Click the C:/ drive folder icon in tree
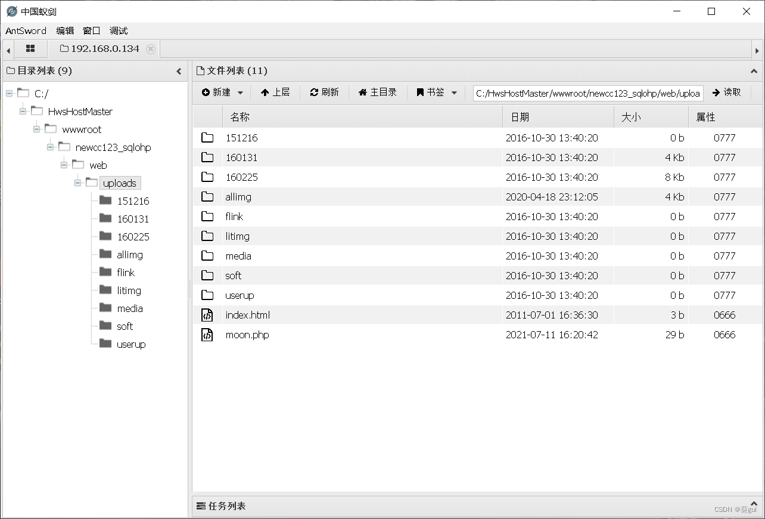765x519 pixels. pos(23,93)
